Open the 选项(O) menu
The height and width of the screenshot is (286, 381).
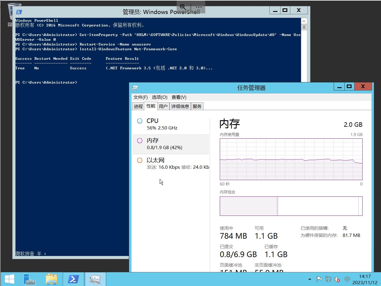point(159,97)
